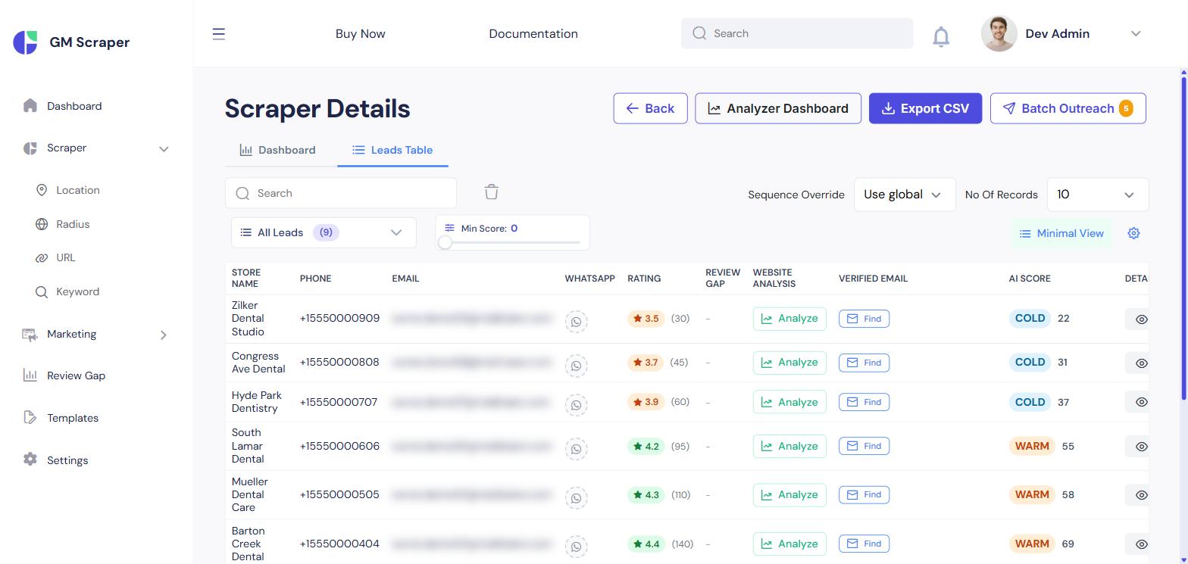The height and width of the screenshot is (564, 1188).
Task: Click the leads table Search field
Action: 341,193
